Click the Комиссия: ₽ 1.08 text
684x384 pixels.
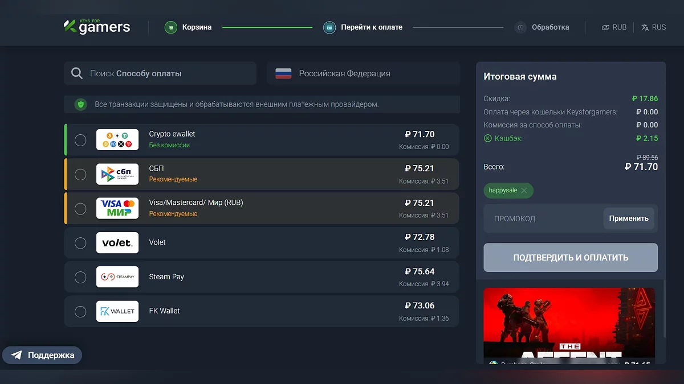[424, 250]
